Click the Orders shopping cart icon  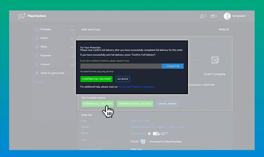[x=37, y=38]
